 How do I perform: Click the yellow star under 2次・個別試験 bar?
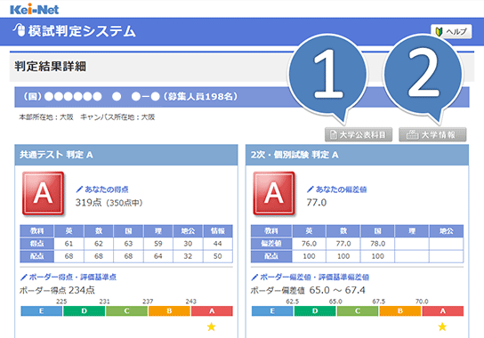[442, 326]
